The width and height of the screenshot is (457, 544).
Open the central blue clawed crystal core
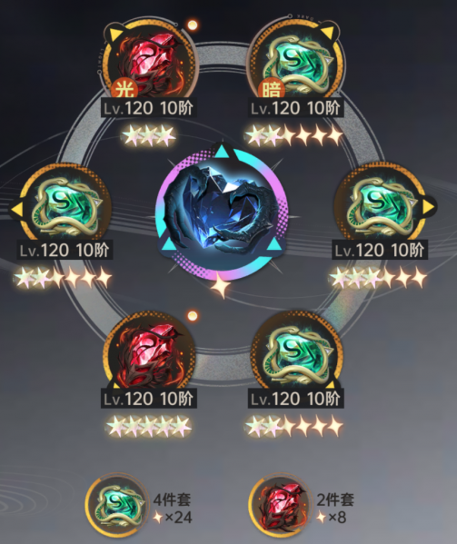tap(222, 213)
